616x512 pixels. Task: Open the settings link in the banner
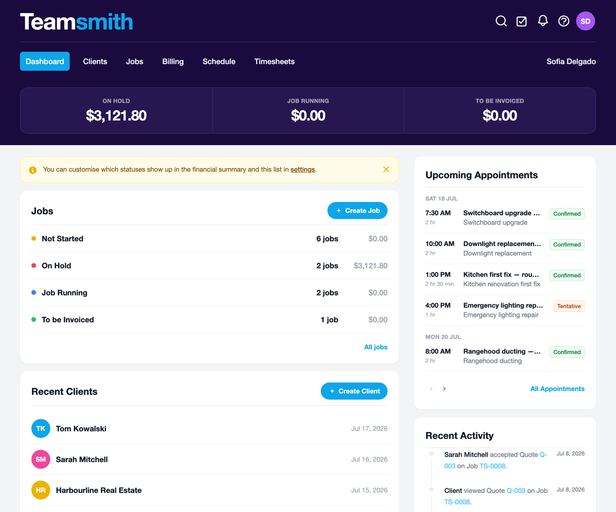[303, 169]
